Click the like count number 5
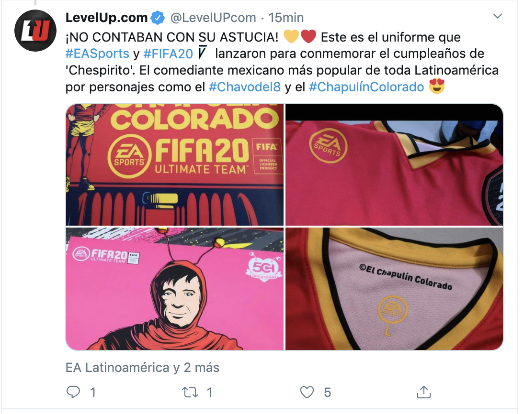Screen dimensions: 524x414 pos(328,392)
